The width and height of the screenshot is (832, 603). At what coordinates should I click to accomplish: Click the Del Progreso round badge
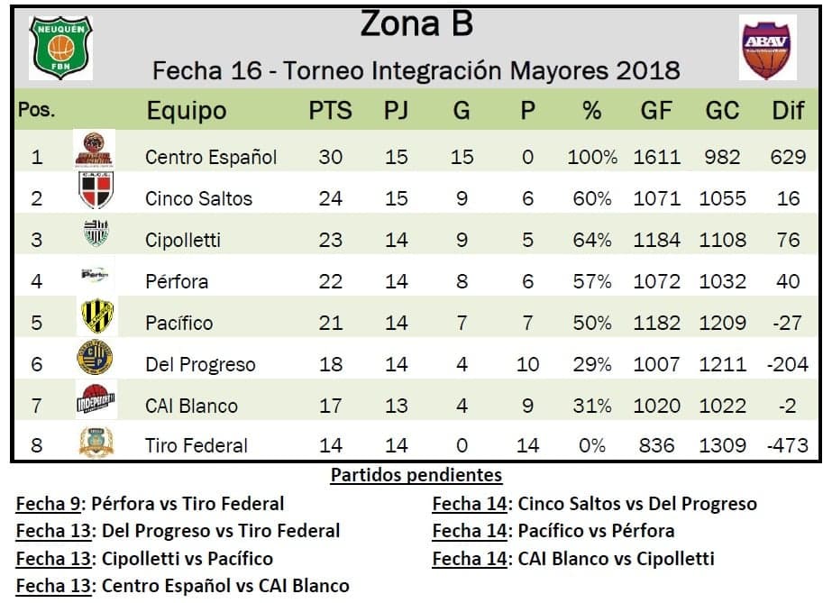tap(94, 360)
